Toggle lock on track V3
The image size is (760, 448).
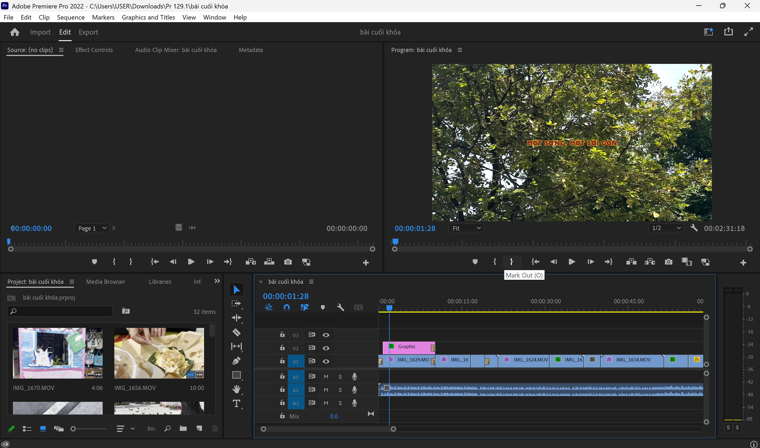coord(282,334)
